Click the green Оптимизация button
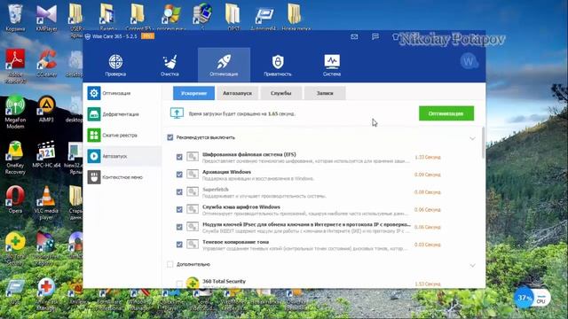This screenshot has width=568, height=319. point(446,113)
